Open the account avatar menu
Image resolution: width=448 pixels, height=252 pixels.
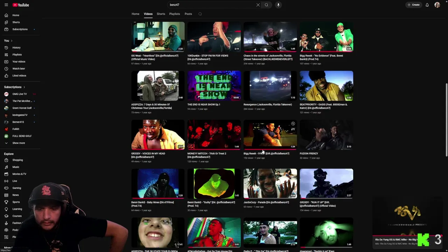point(437,5)
